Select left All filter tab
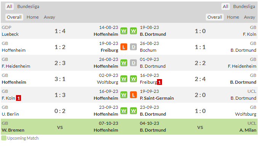Viewport: 258px width, 148px height. (10, 6)
